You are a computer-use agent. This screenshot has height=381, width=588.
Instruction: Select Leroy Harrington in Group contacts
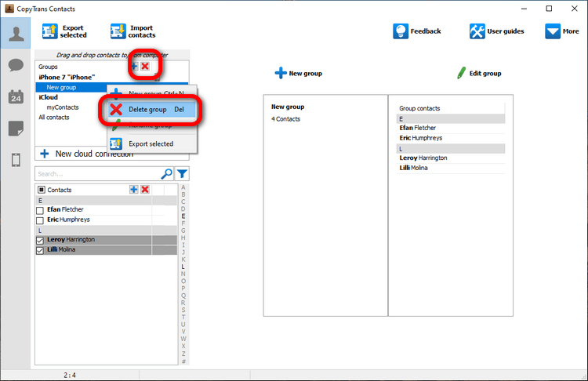pos(450,158)
